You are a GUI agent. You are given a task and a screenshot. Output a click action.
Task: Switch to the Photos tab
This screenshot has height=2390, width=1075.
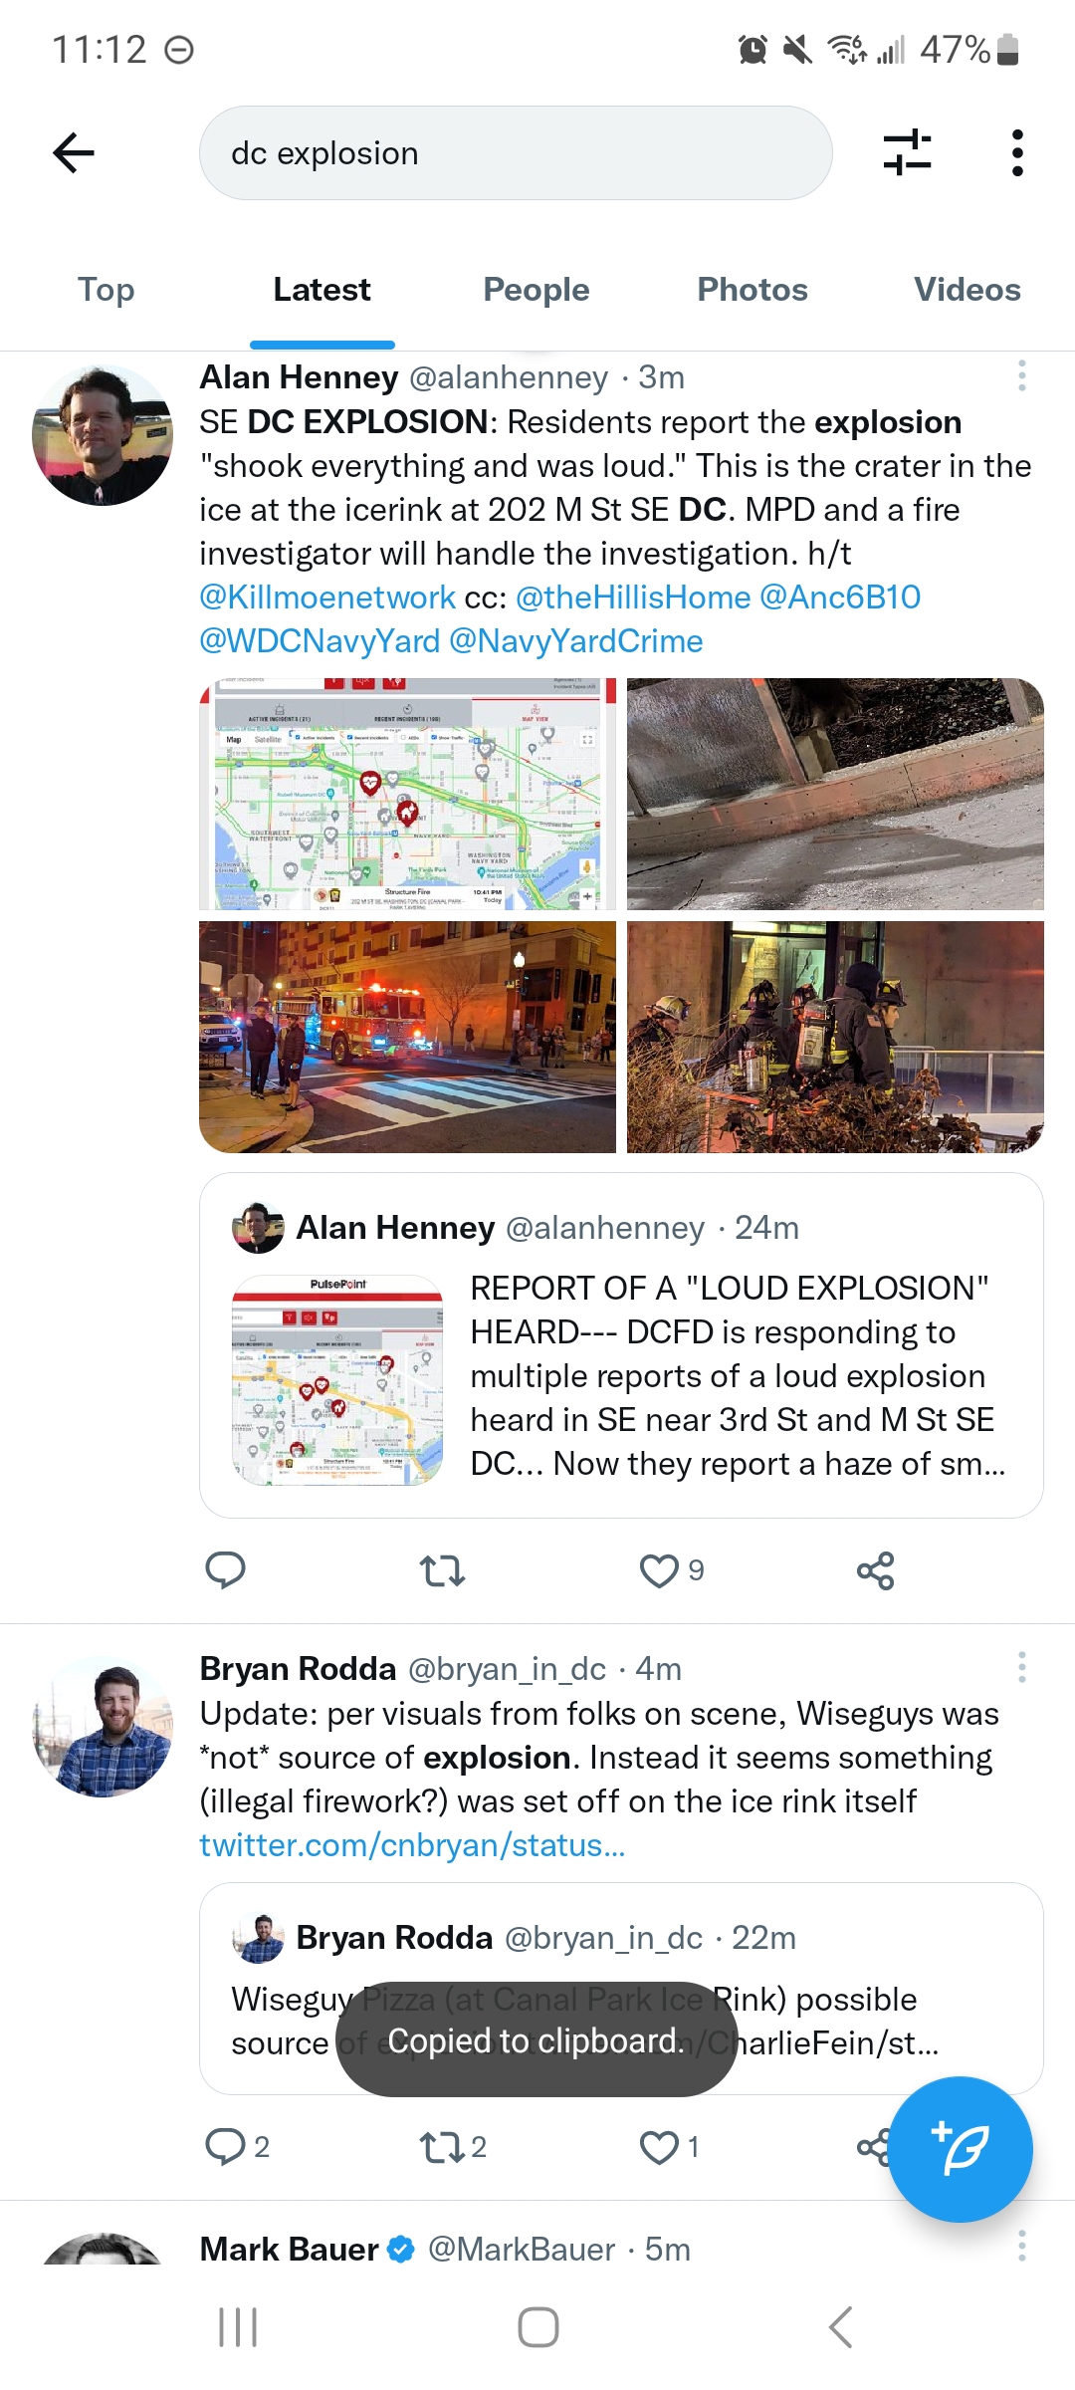click(752, 290)
